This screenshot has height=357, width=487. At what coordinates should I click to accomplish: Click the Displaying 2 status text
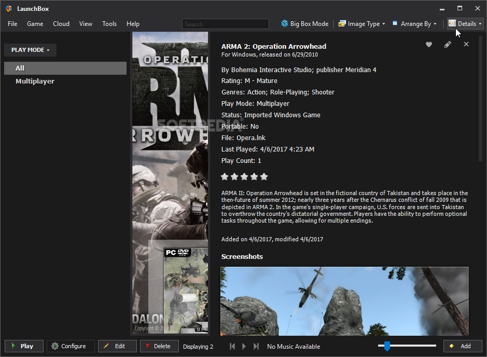(198, 347)
